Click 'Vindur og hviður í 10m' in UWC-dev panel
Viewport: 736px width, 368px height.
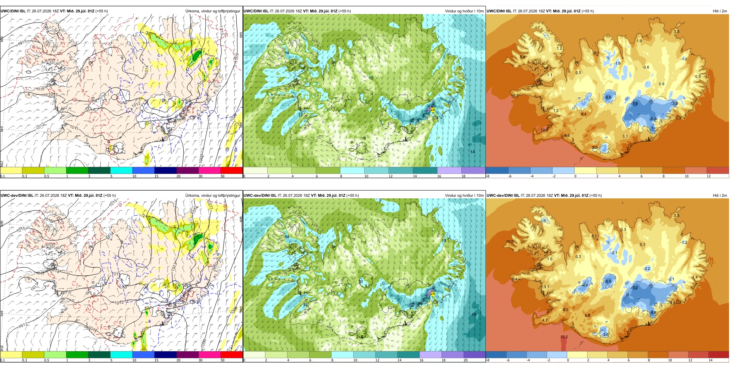coord(464,196)
